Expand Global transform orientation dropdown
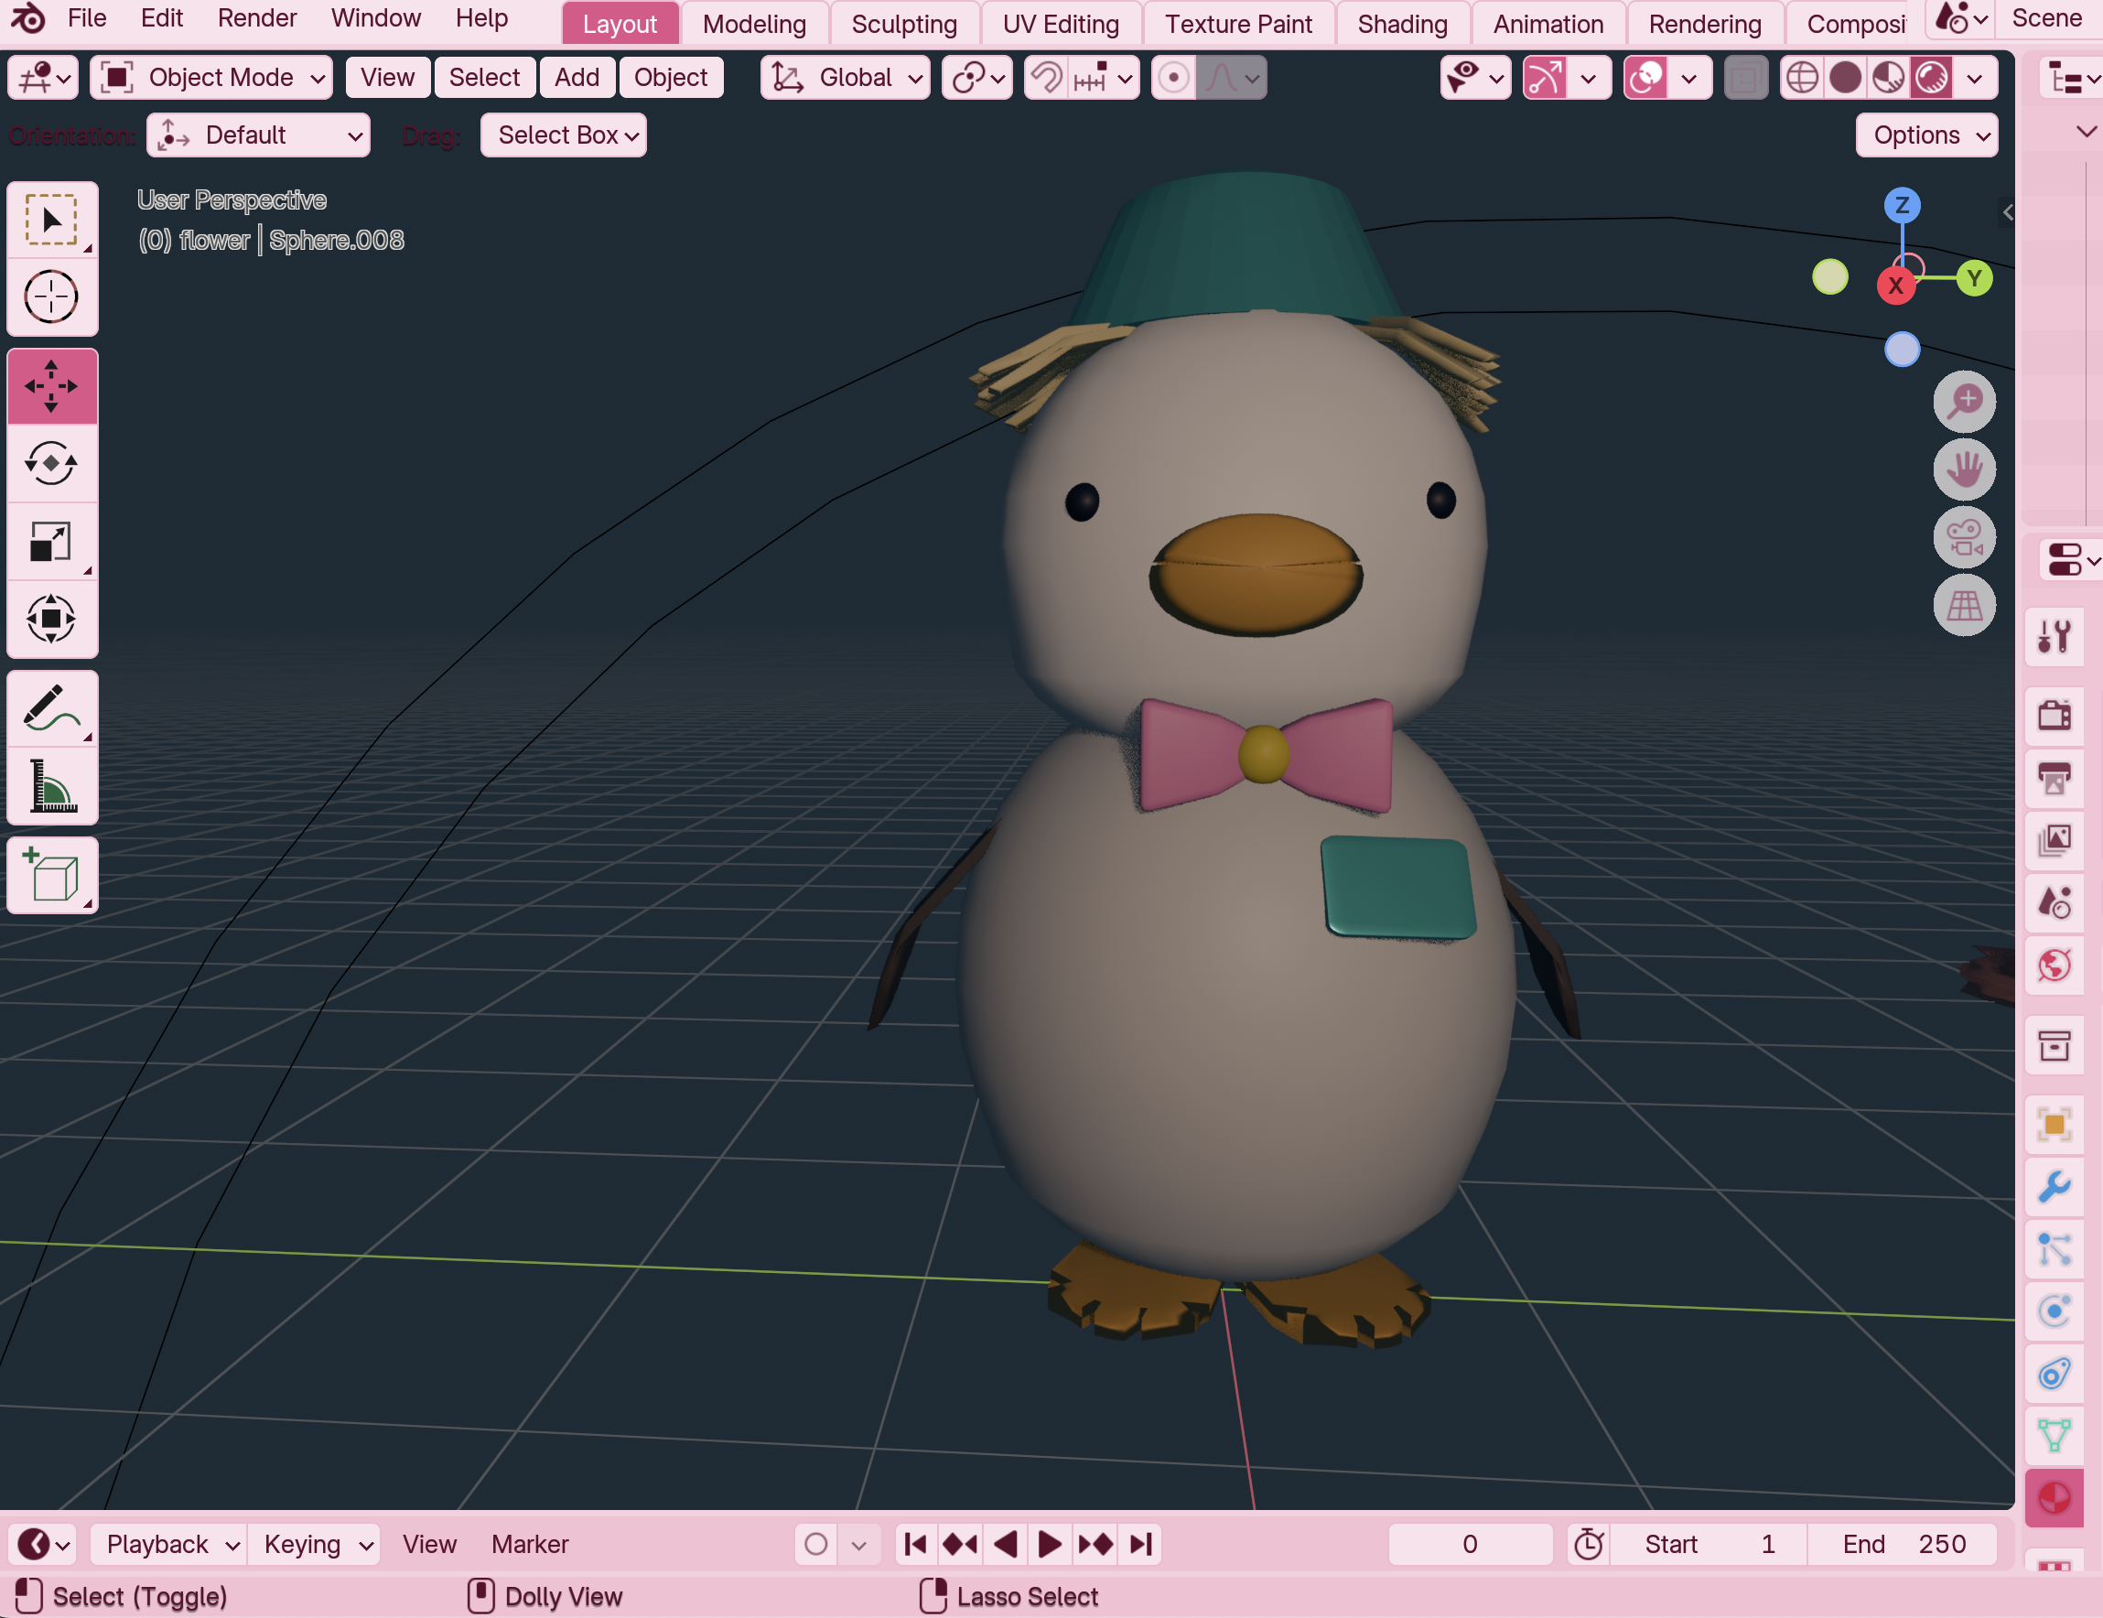2103x1618 pixels. tap(847, 78)
